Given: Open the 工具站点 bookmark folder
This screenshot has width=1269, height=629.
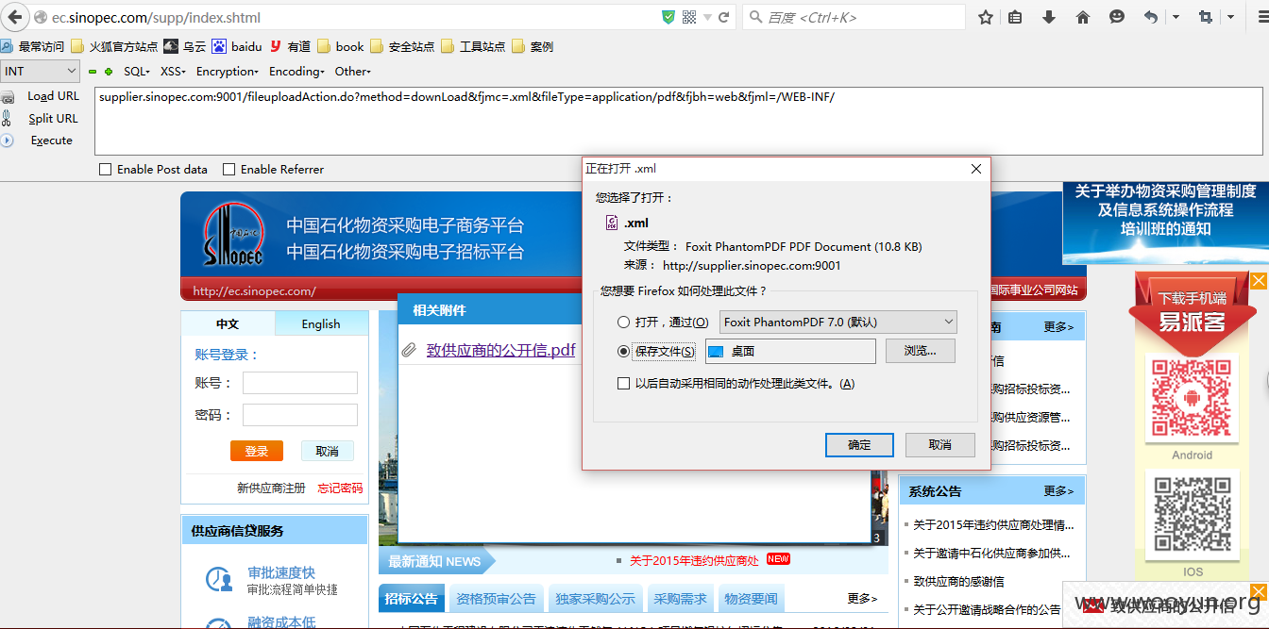Looking at the screenshot, I should (473, 46).
